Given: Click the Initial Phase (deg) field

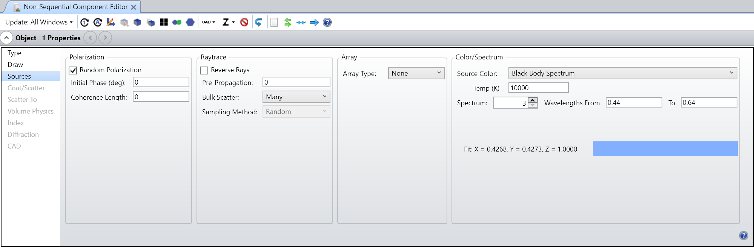Looking at the screenshot, I should (x=161, y=82).
